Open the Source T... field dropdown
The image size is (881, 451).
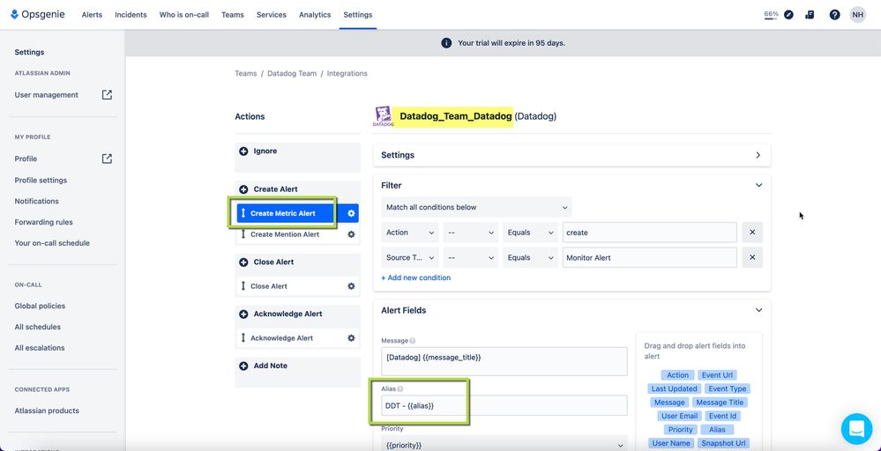click(409, 257)
